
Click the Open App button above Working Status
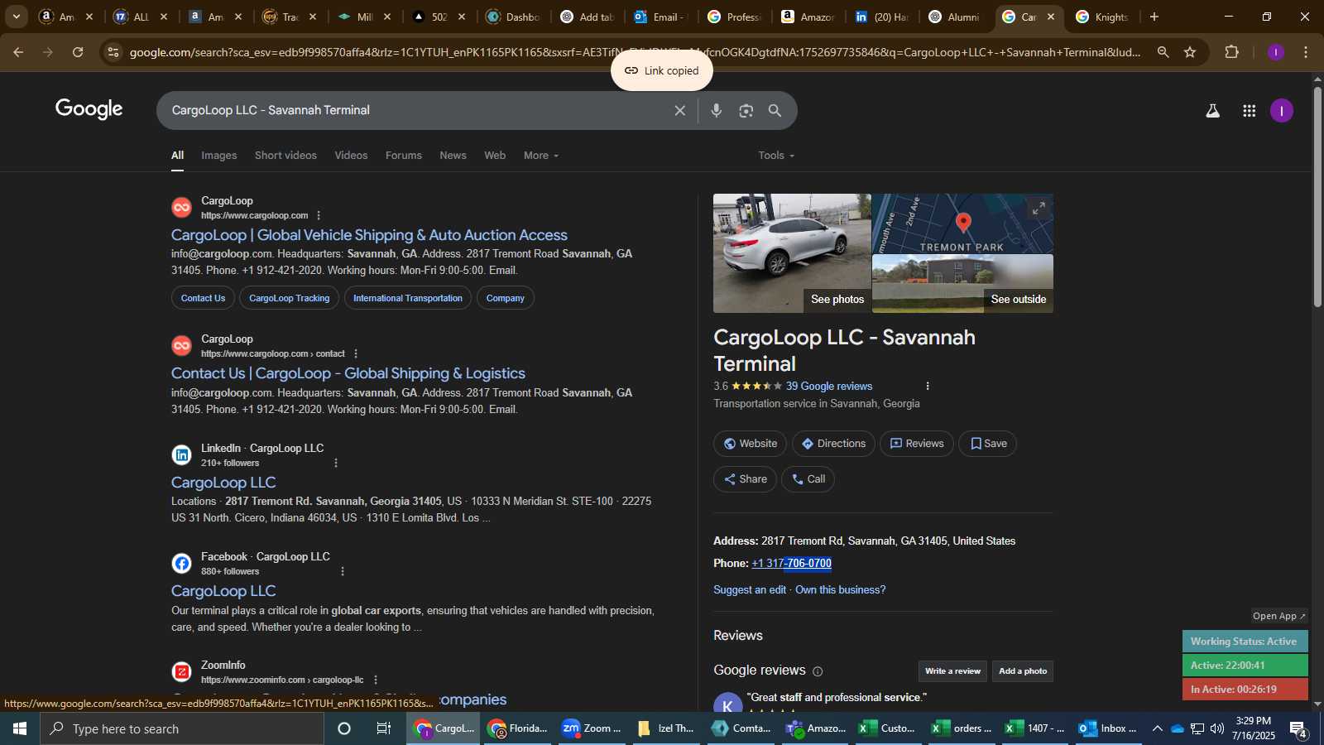pos(1278,616)
